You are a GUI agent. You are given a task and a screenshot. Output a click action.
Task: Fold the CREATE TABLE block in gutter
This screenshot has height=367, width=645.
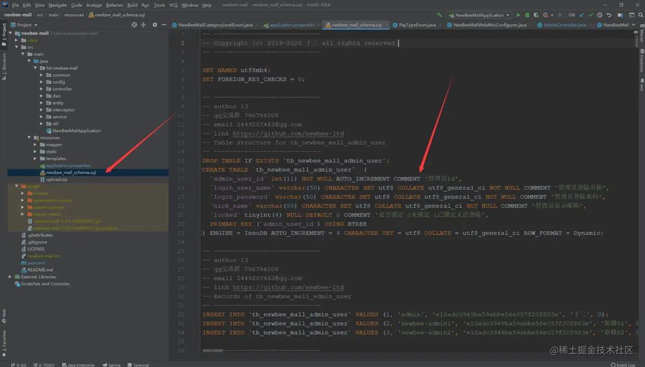click(199, 169)
